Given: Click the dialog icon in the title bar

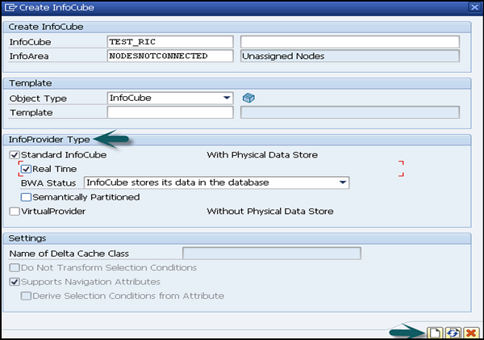Looking at the screenshot, I should coord(8,7).
